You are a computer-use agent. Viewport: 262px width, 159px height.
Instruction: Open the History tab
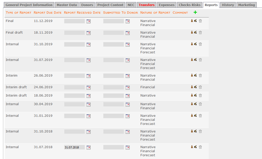[x=228, y=5]
